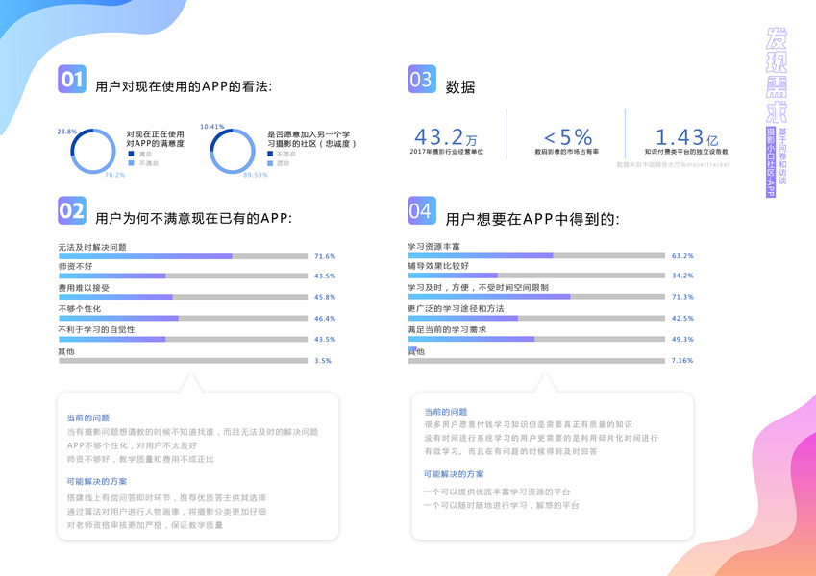Click the dark blue 满意 legend swatch

pos(131,154)
